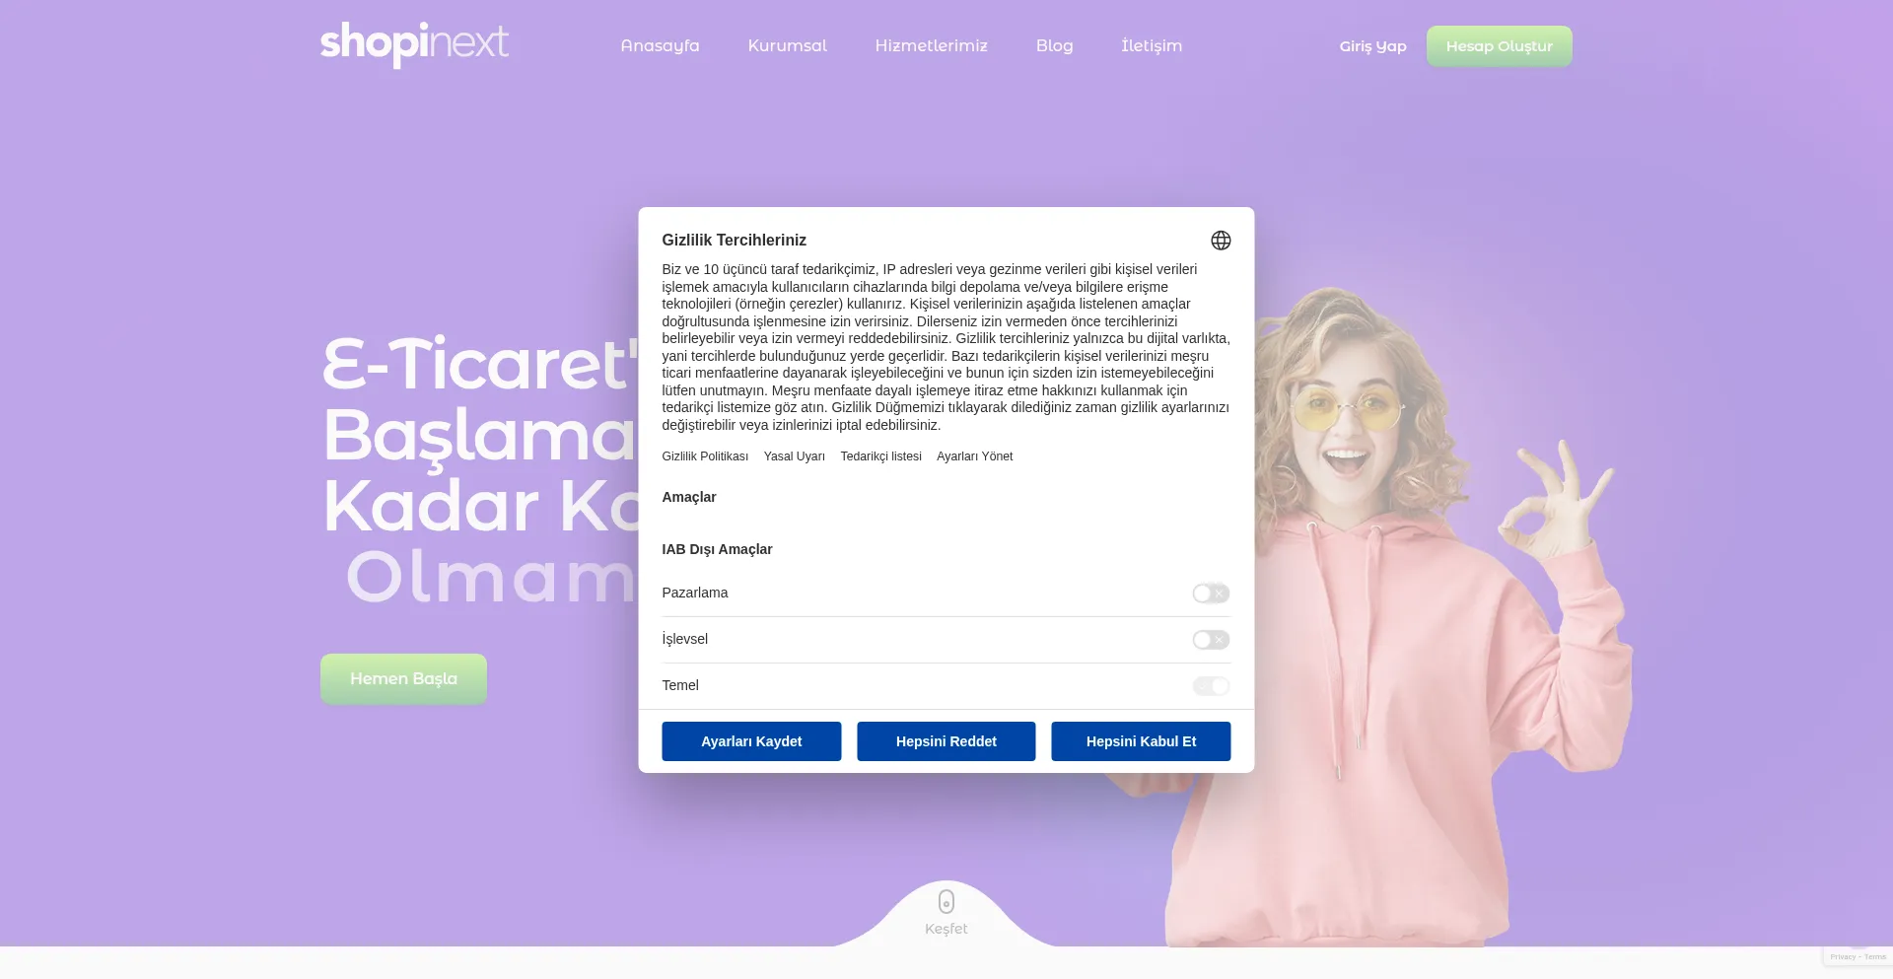Save settings with Ayarları Kaydet
This screenshot has width=1893, height=979.
click(x=751, y=741)
